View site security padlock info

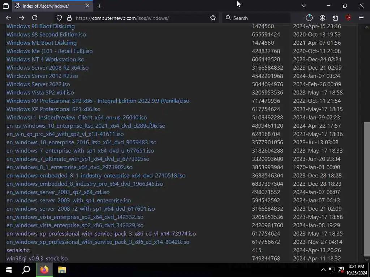click(69, 18)
